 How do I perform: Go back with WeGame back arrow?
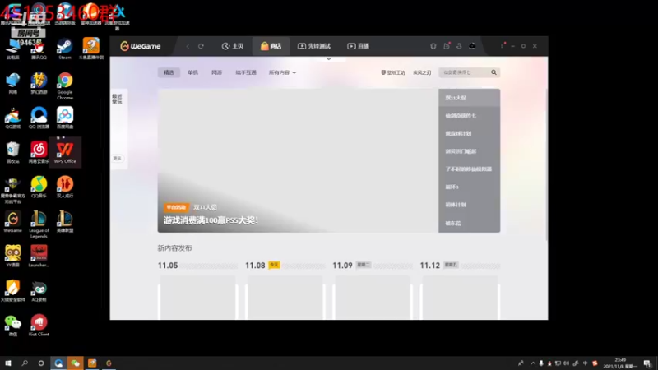[x=188, y=46]
